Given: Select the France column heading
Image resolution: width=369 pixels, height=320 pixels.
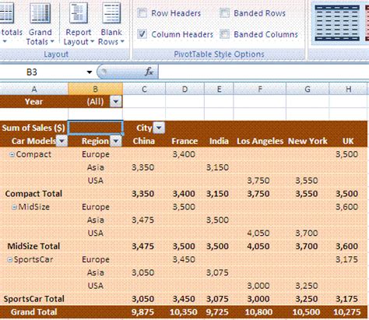Looking at the screenshot, I should point(184,141).
